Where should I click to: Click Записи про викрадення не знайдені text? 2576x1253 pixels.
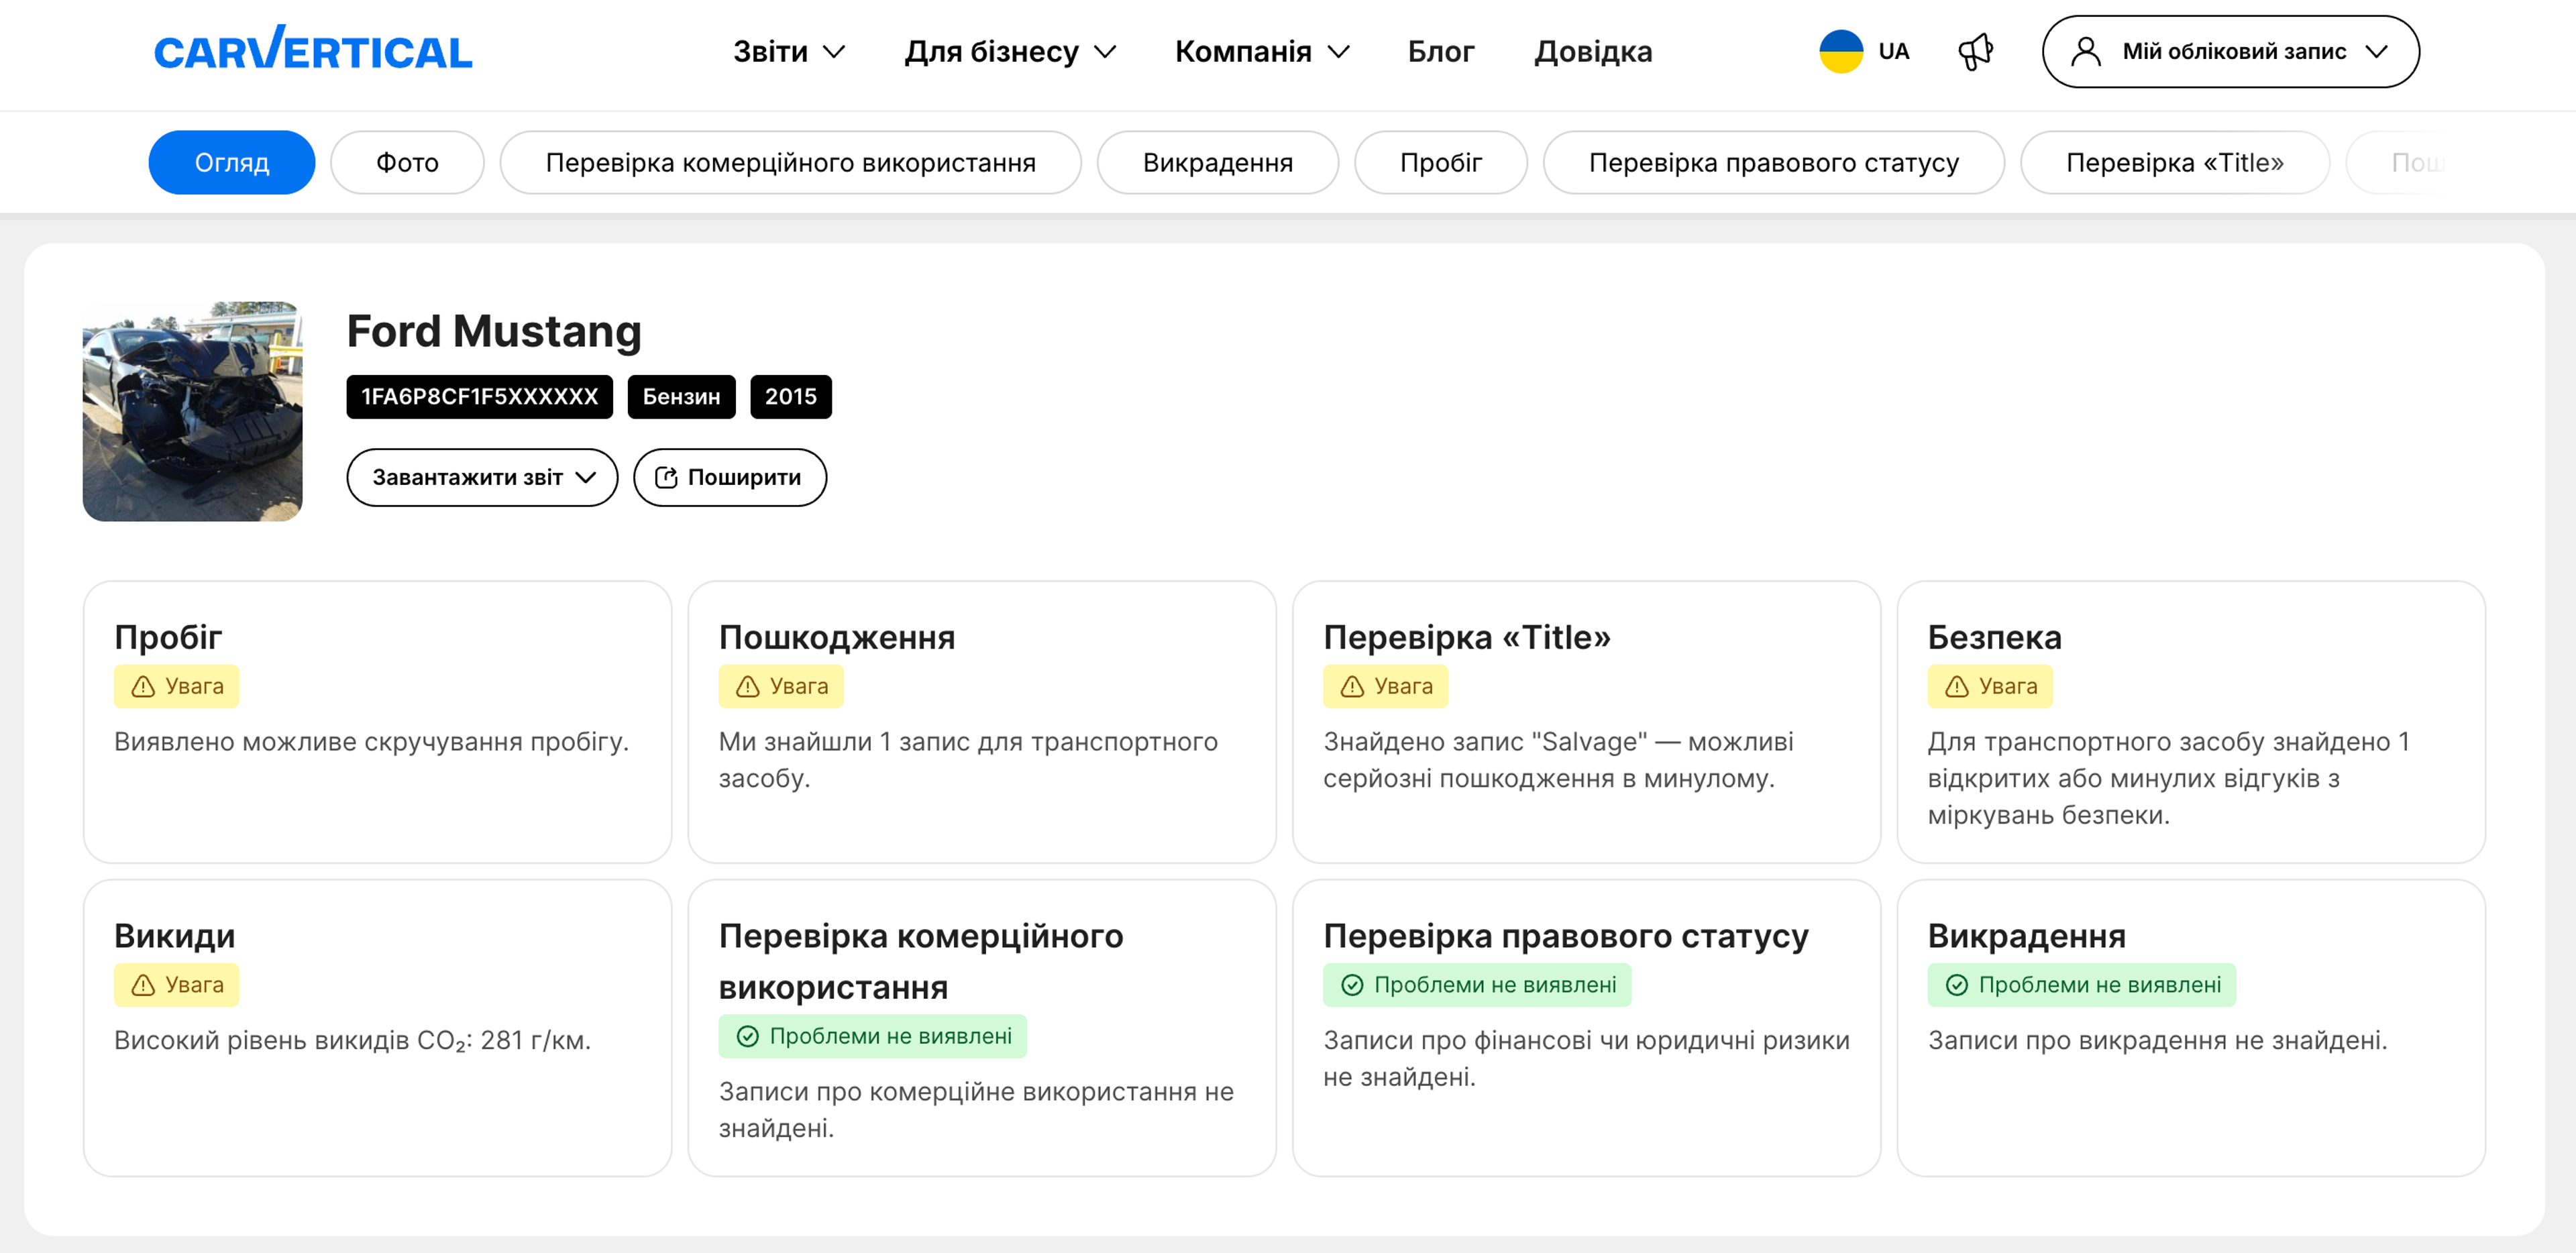tap(2158, 1041)
